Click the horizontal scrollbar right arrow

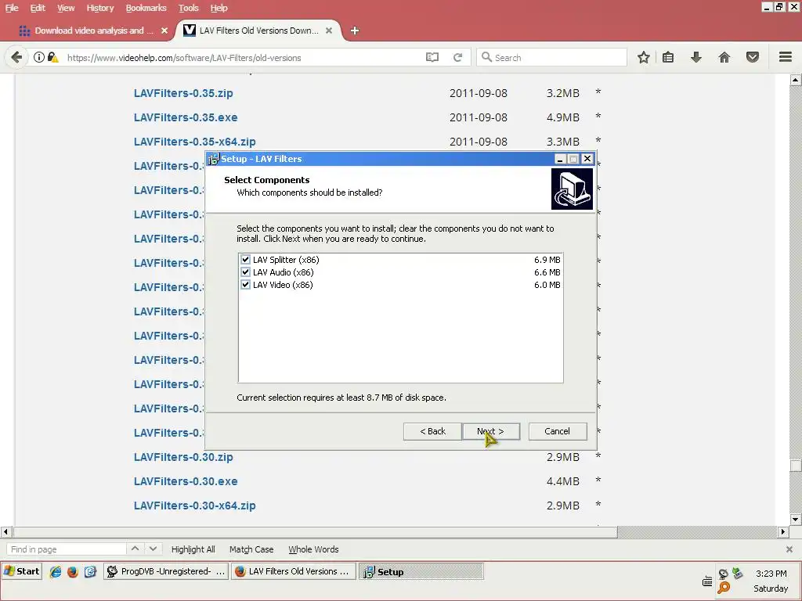[x=783, y=531]
